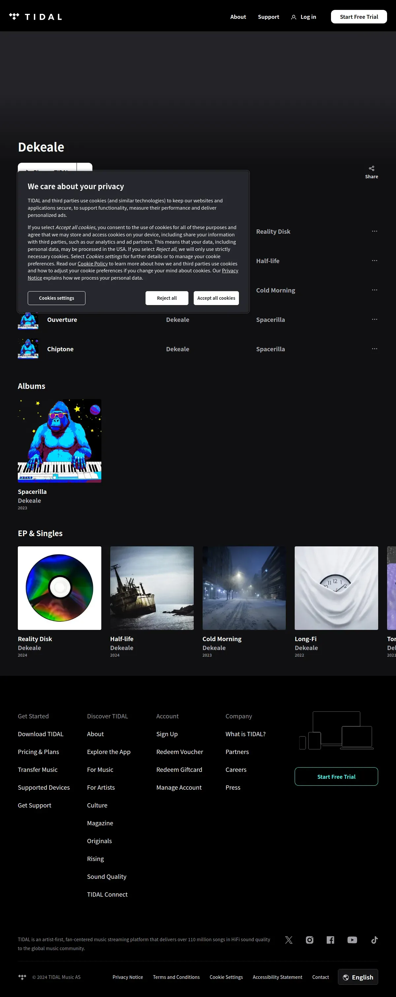The image size is (396, 997).
Task: Open TIDAL's X (Twitter) page
Action: tap(289, 940)
